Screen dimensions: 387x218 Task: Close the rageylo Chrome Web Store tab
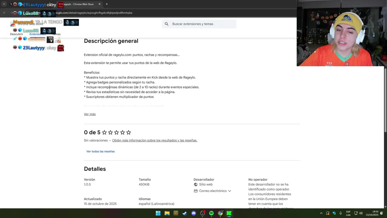[99, 4]
